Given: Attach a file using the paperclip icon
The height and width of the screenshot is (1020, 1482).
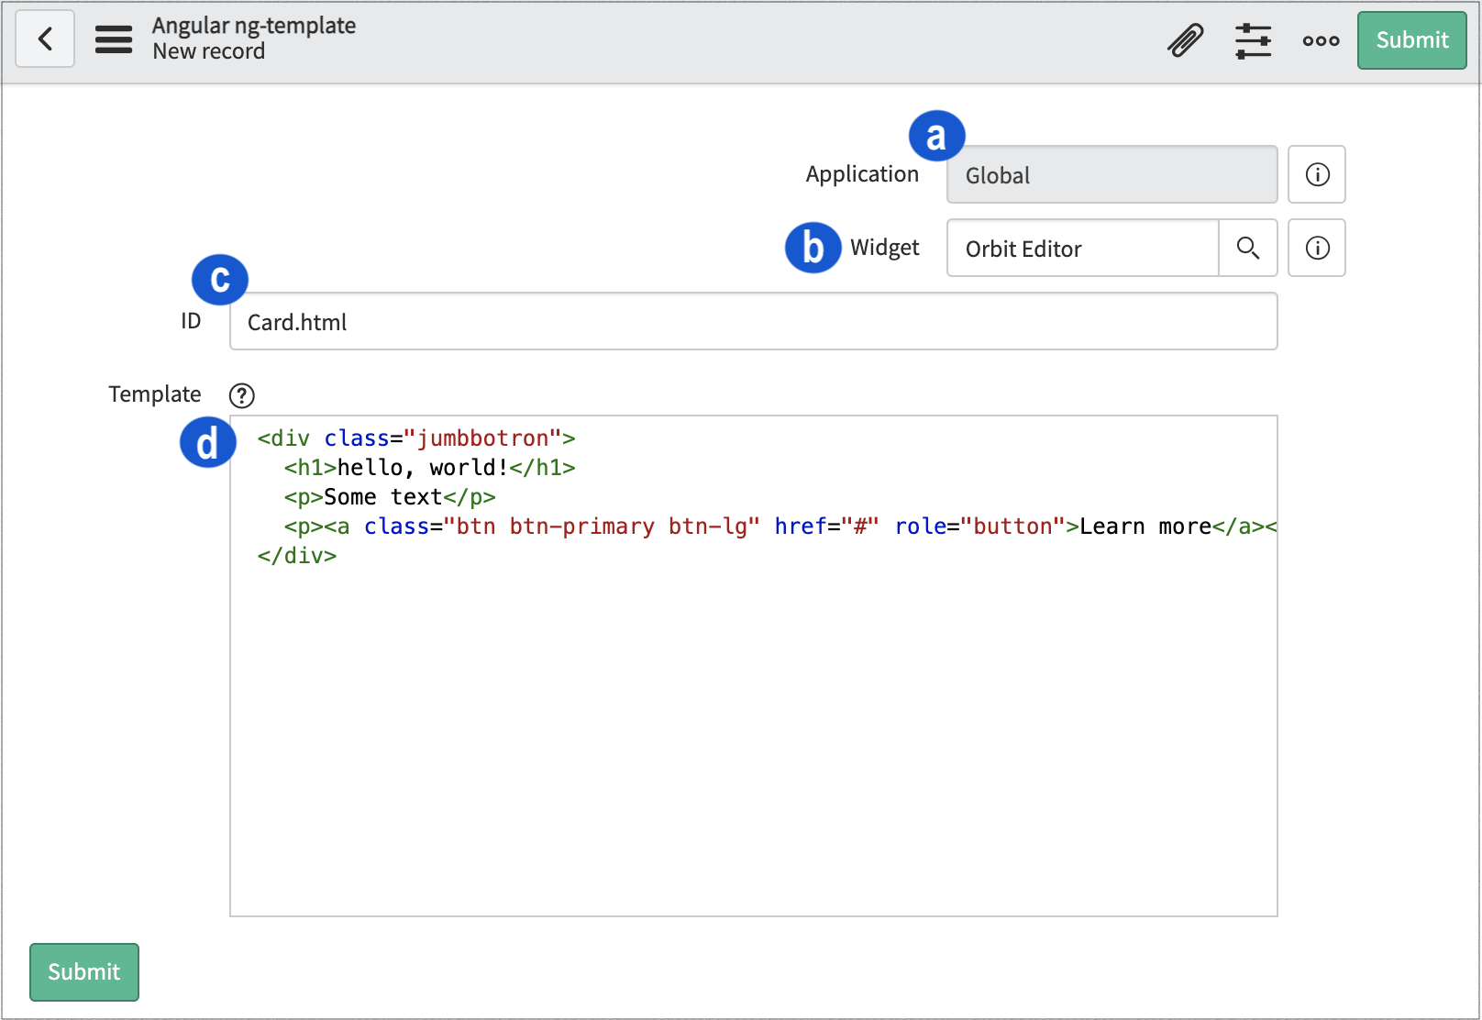Looking at the screenshot, I should pyautogui.click(x=1185, y=39).
